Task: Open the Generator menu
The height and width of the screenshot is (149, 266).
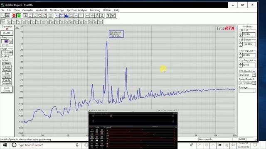Action: (x=28, y=10)
